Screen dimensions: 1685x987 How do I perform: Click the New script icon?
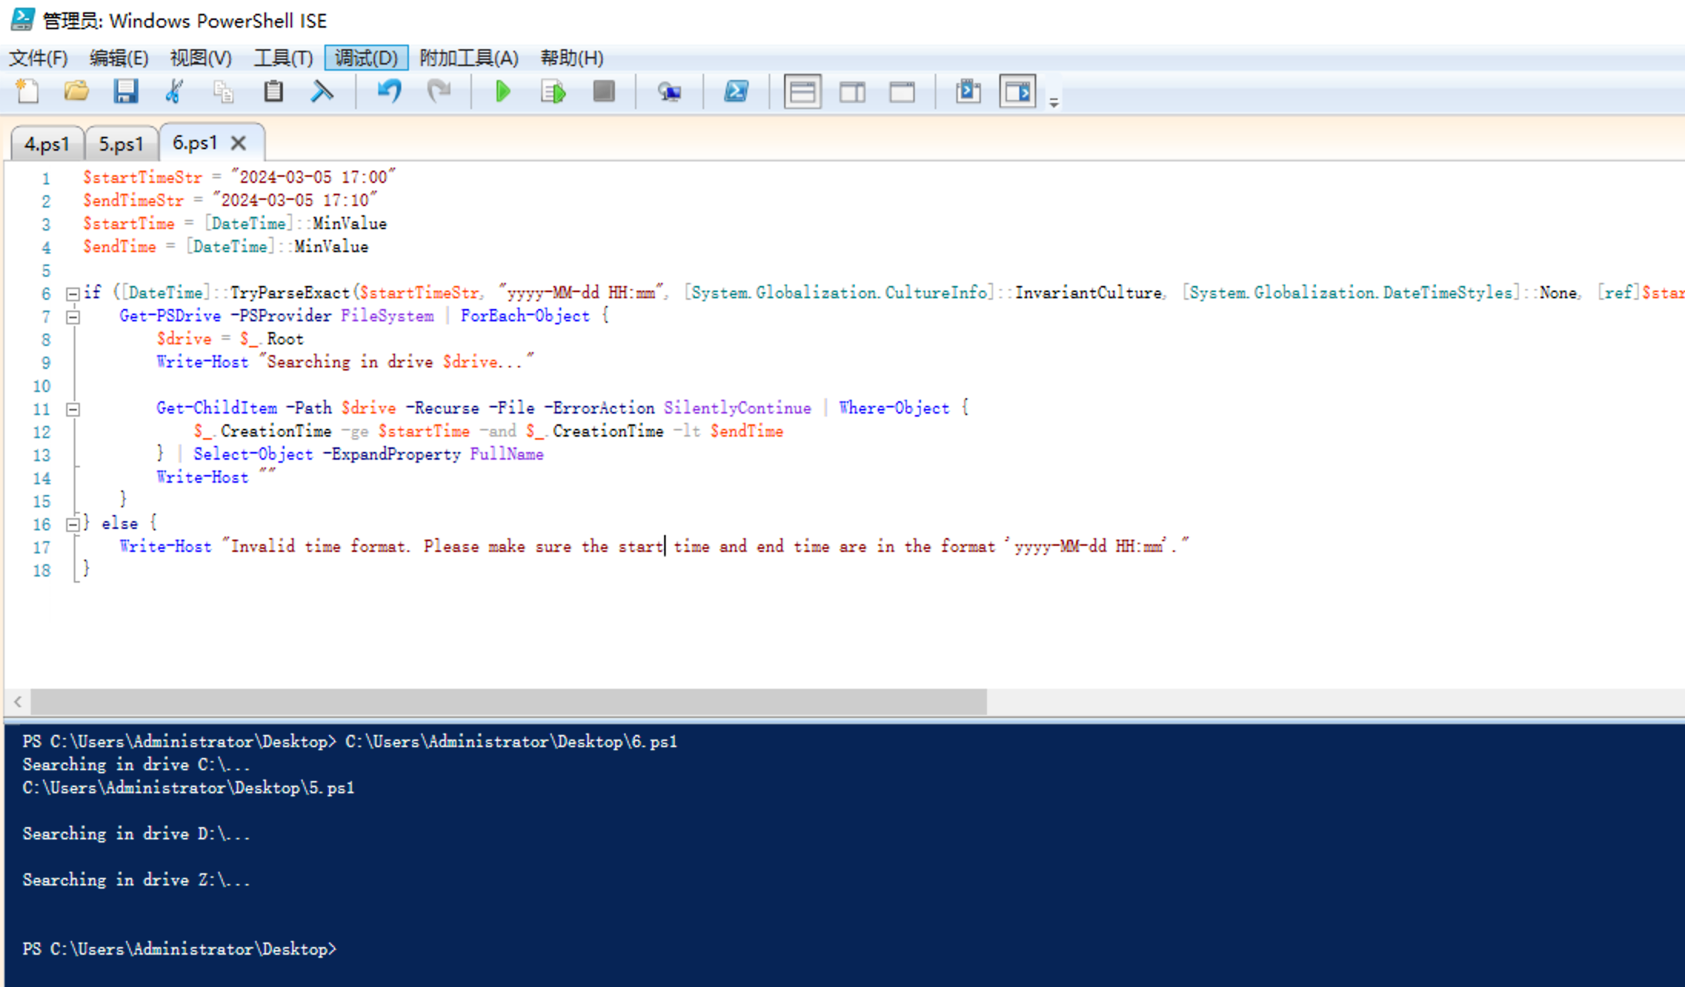click(28, 91)
